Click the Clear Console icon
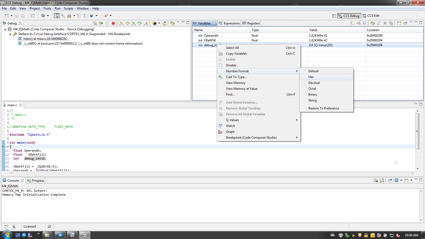This screenshot has width=425, height=239. click(x=376, y=181)
